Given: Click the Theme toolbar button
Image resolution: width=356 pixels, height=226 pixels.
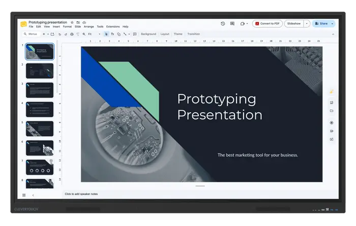Looking at the screenshot, I should pyautogui.click(x=178, y=34).
